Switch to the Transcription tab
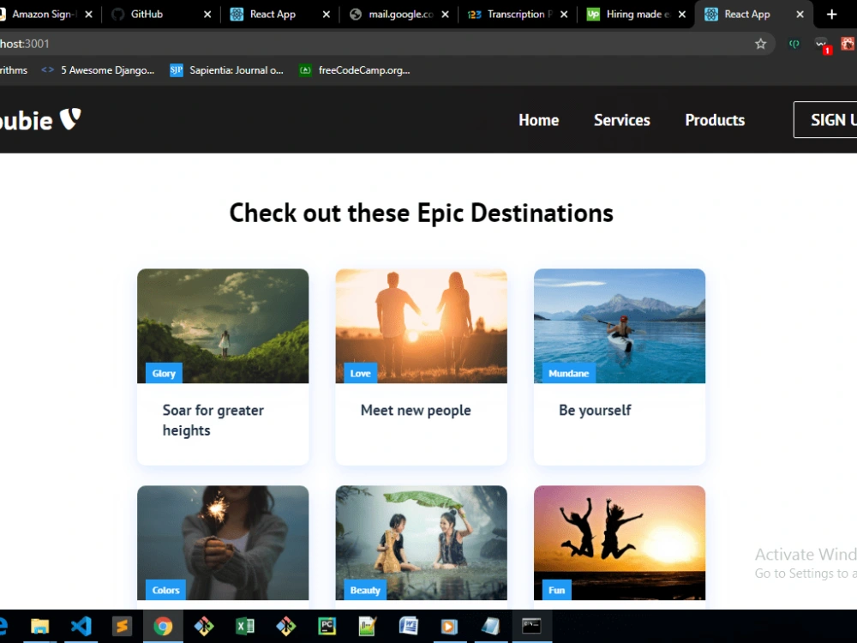857x643 pixels. 518,15
